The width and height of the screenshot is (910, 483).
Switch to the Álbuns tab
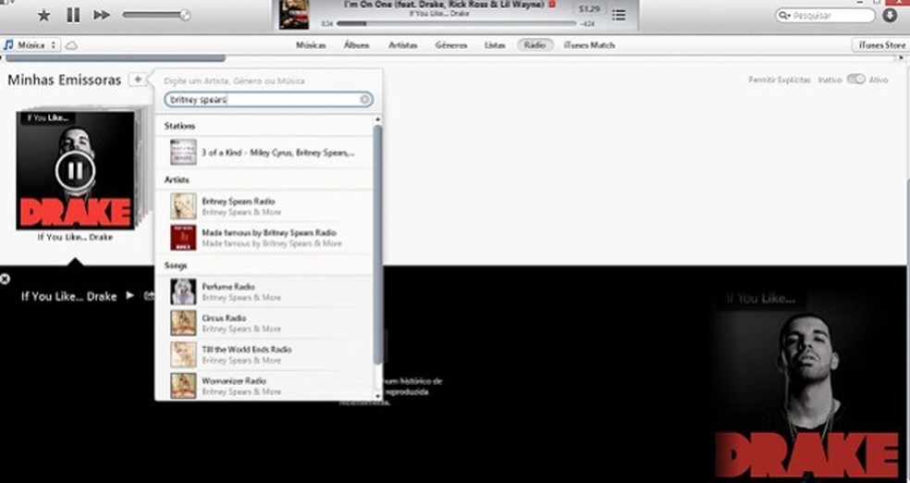(356, 45)
